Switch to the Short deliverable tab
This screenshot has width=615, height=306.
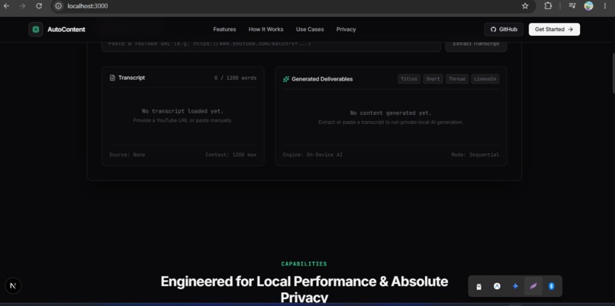coord(433,79)
